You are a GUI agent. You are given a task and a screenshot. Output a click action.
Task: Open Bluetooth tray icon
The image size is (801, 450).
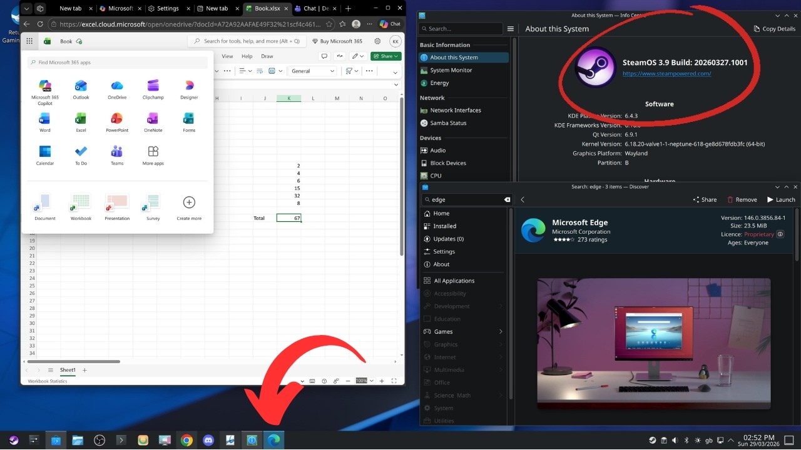click(686, 441)
